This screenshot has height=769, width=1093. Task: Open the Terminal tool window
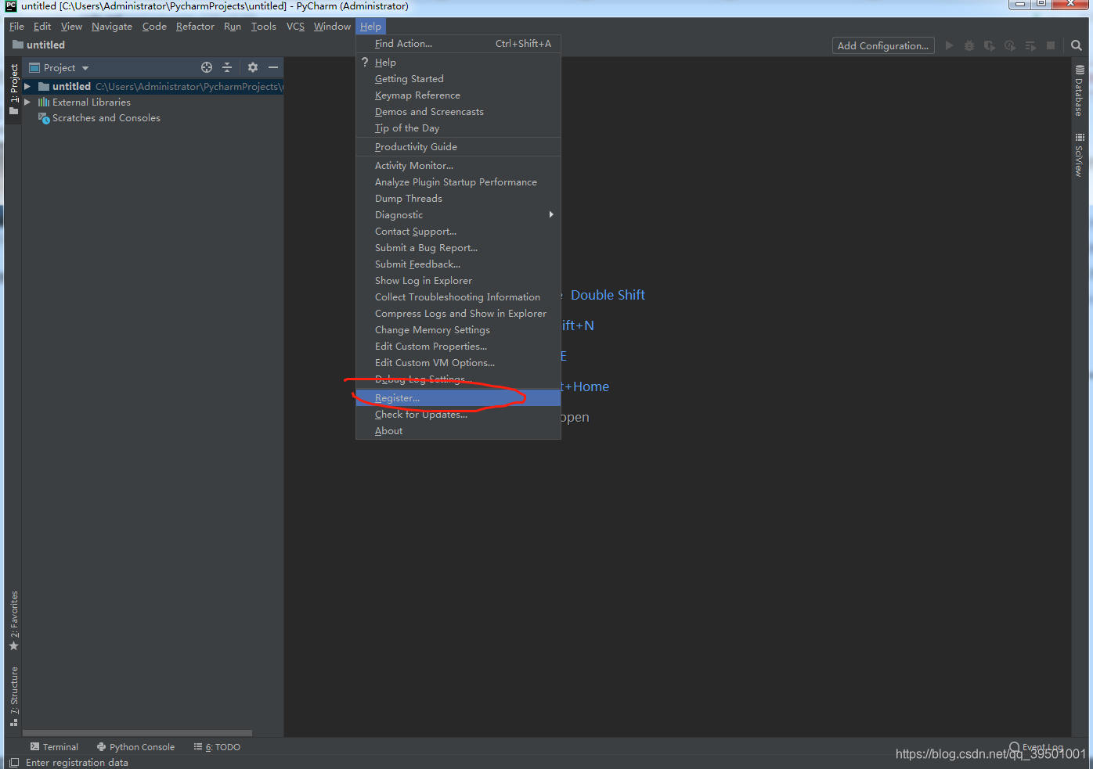click(54, 747)
